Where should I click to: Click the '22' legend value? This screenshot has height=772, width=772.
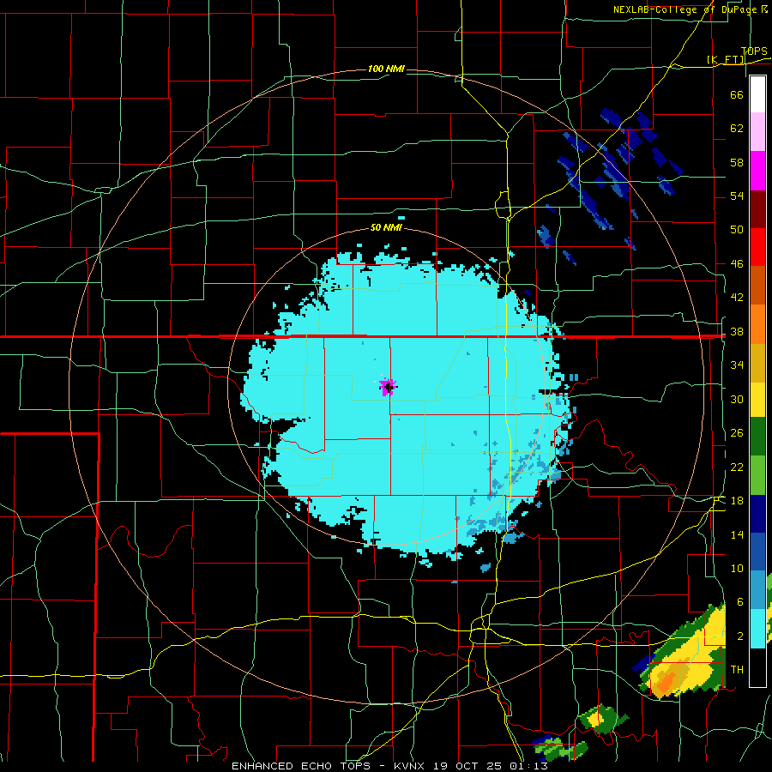click(737, 467)
